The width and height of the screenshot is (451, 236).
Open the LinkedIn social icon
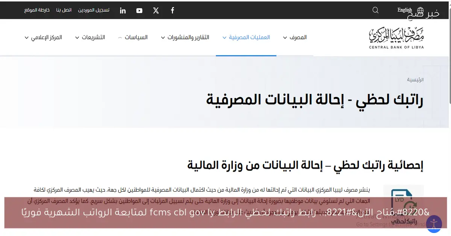point(123,10)
